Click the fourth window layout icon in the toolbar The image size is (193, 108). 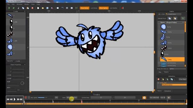tap(72, 8)
